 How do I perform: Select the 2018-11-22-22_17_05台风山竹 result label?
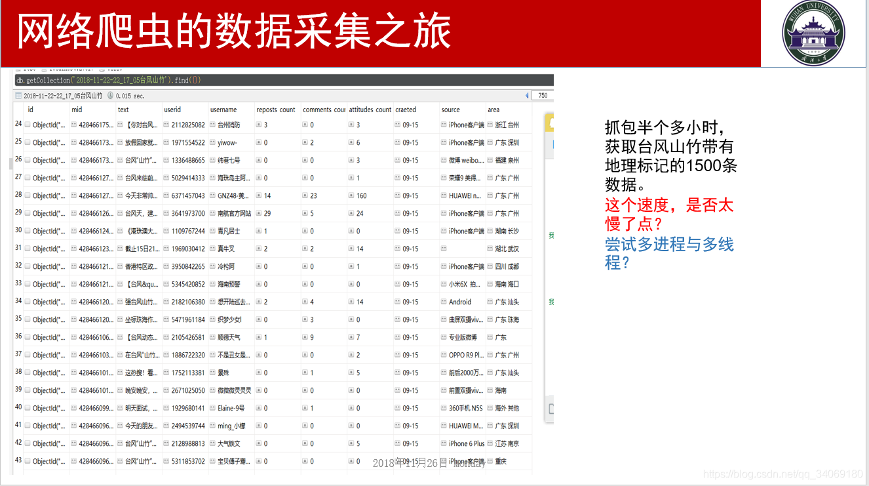coord(63,96)
